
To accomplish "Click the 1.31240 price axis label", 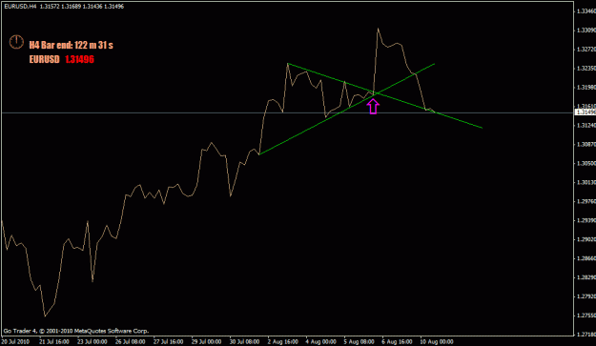I will pyautogui.click(x=586, y=125).
